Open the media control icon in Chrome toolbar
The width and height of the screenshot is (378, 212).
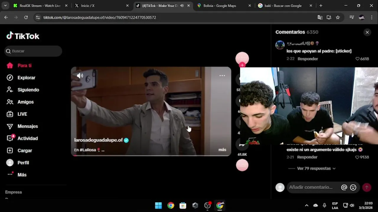point(351,17)
